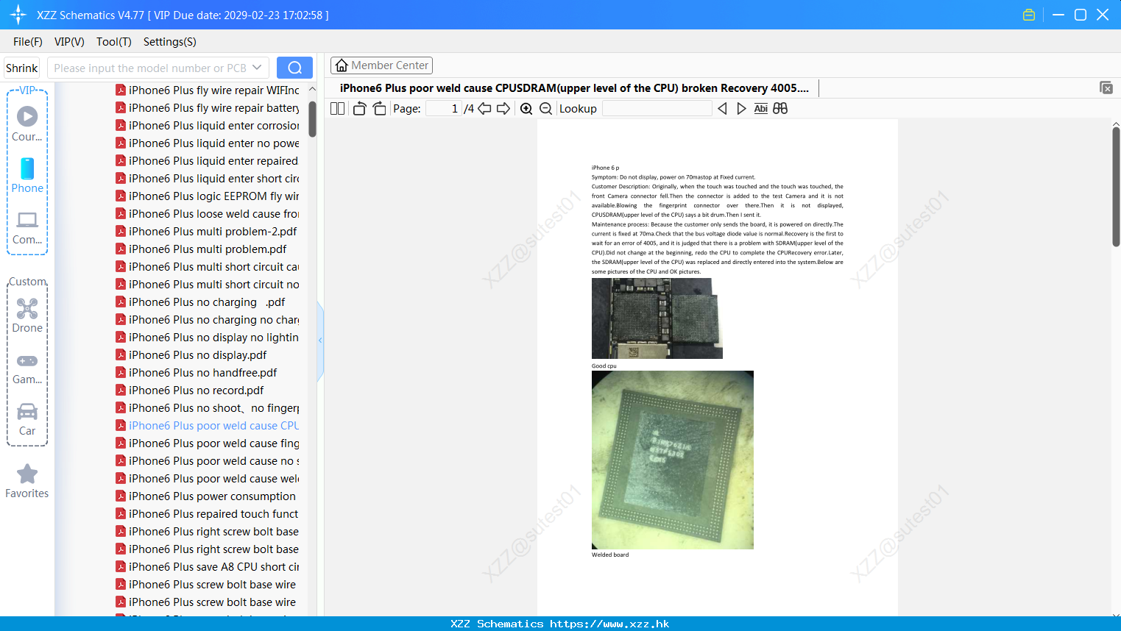This screenshot has height=631, width=1121.
Task: Open the Tool(T) menu
Action: click(114, 42)
